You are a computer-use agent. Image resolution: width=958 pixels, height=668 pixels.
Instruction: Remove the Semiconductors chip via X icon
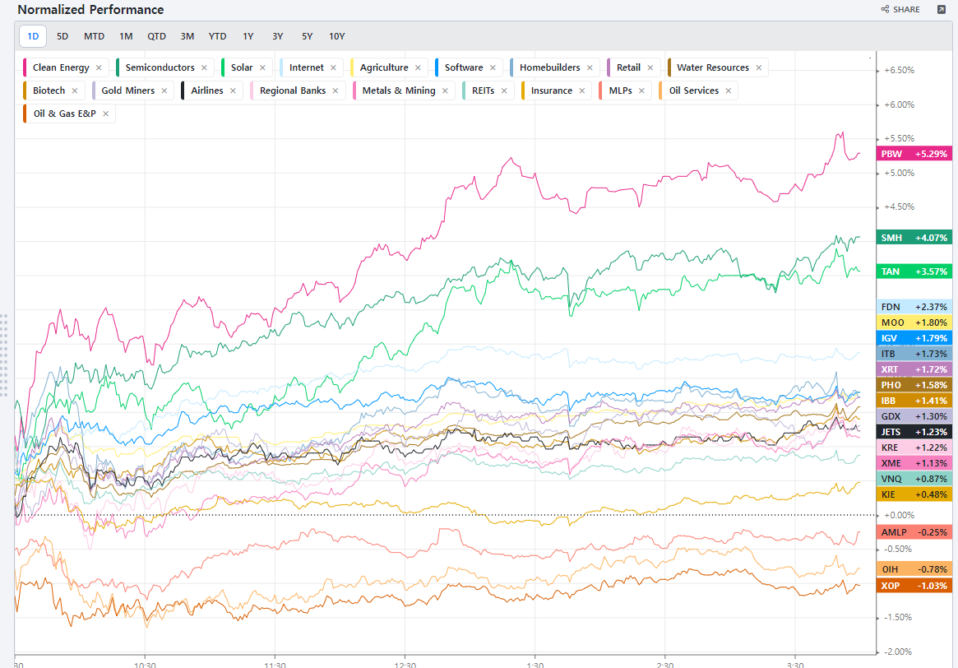click(x=204, y=68)
